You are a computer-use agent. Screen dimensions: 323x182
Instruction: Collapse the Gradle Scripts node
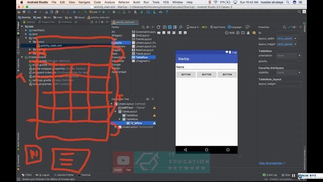click(22, 57)
